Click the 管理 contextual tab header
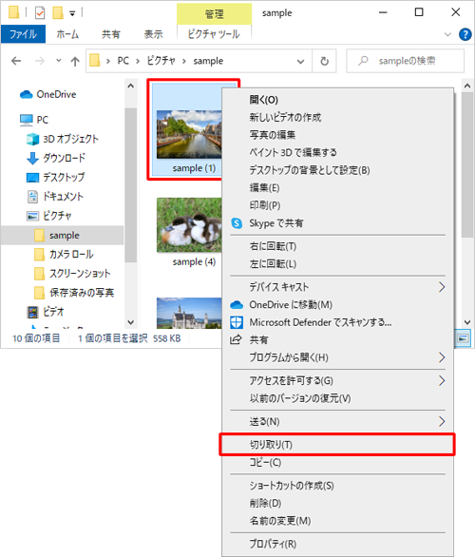 [x=214, y=14]
